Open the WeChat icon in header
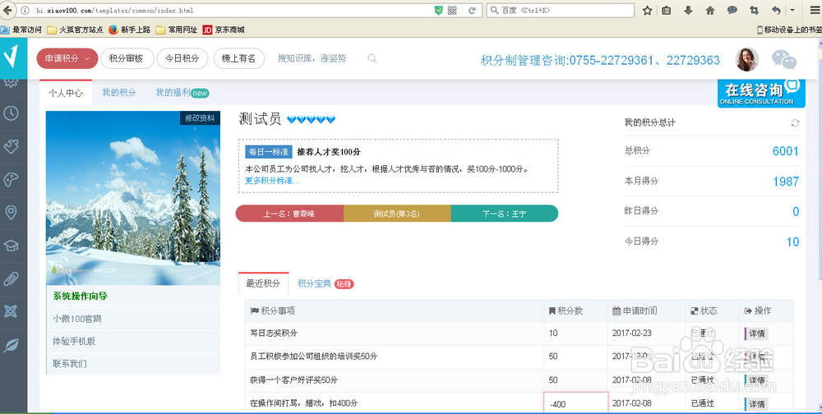The height and width of the screenshot is (414, 822). click(x=784, y=60)
